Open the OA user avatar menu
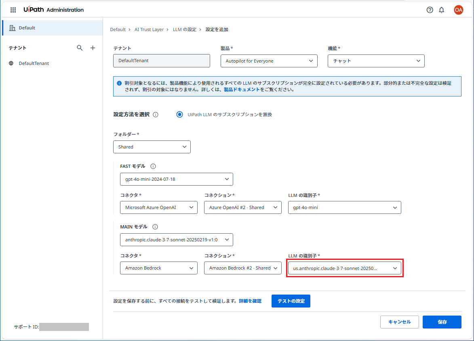474x341 pixels. [458, 10]
